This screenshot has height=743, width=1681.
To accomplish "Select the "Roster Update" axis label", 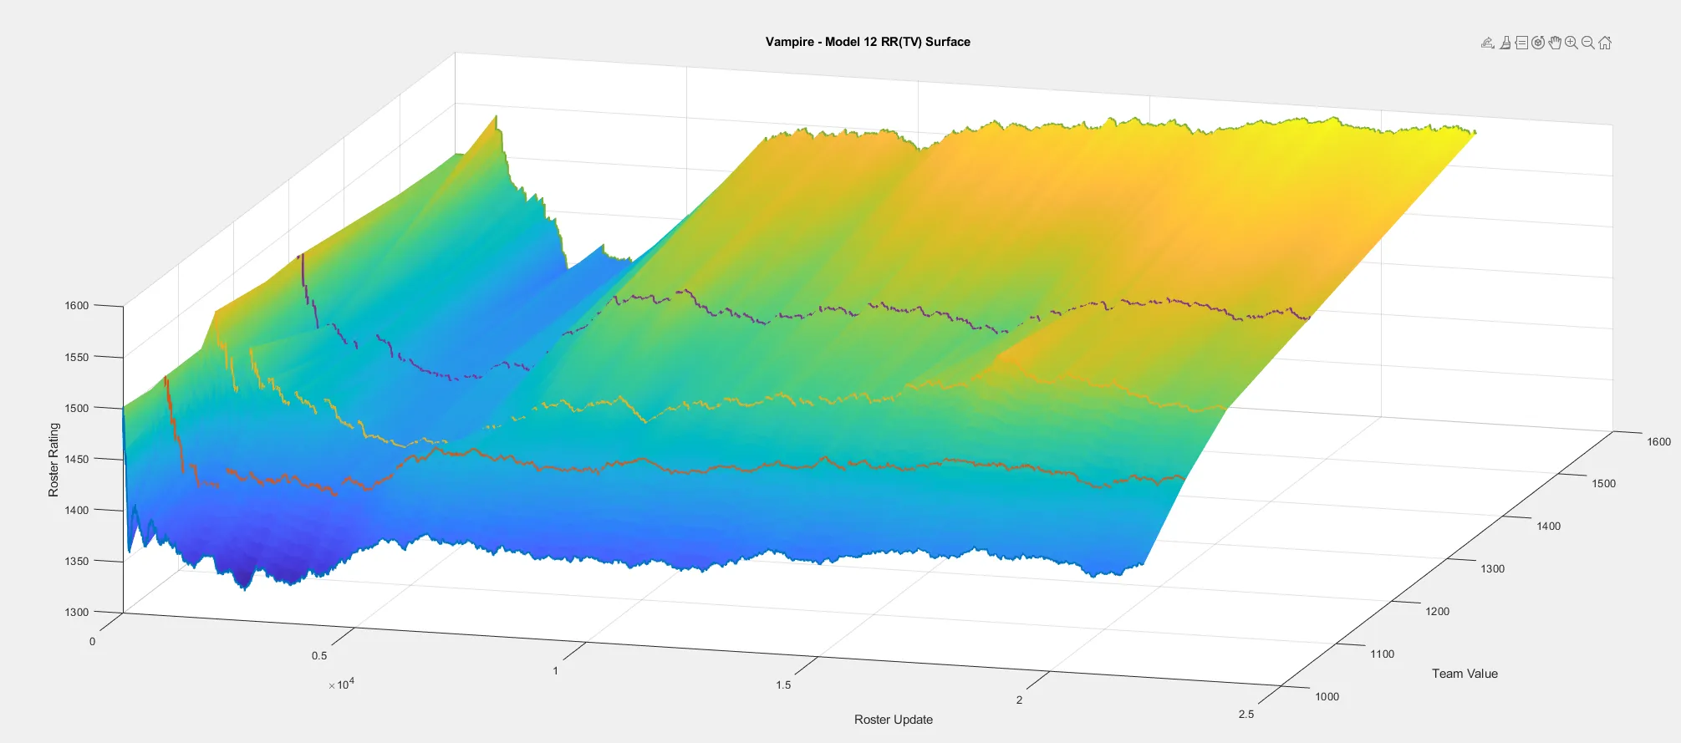I will tap(894, 720).
